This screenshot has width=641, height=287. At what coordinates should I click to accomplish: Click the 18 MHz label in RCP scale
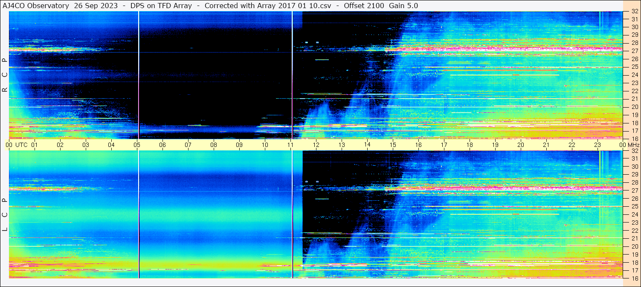[x=635, y=123]
